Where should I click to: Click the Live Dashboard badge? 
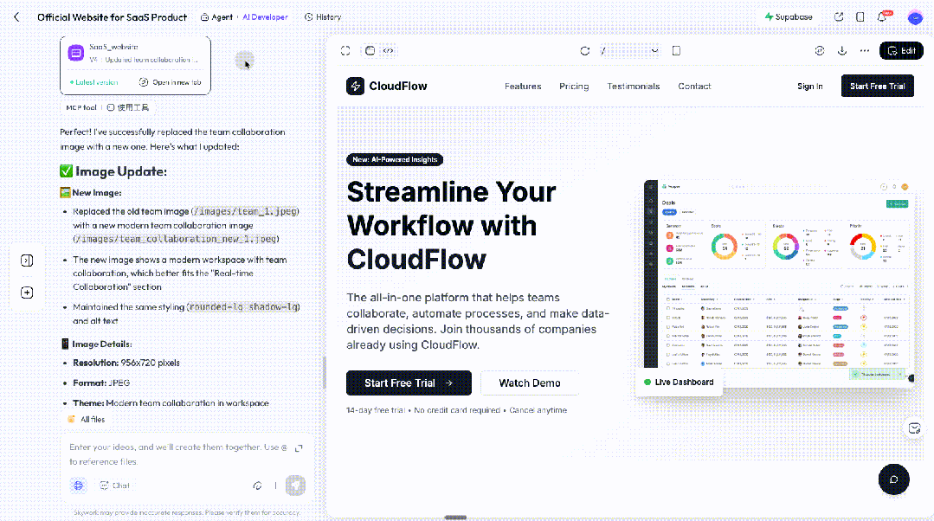679,383
